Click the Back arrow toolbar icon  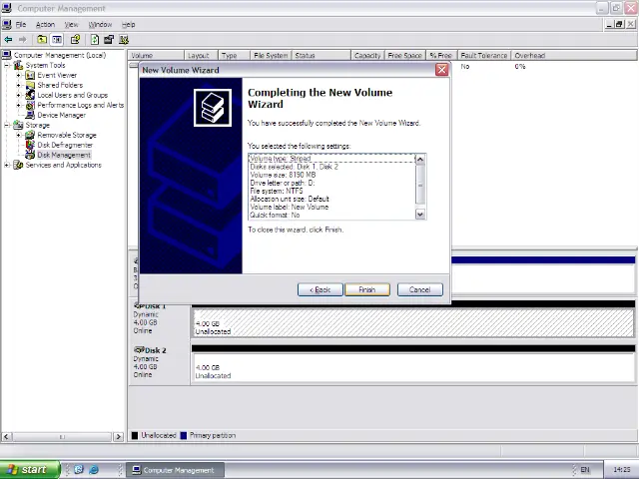tap(8, 40)
